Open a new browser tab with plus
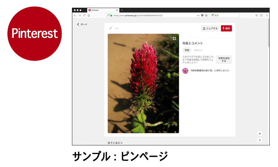This screenshot has width=278, height=167. 122,10
